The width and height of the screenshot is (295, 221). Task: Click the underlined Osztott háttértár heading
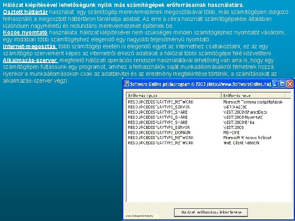point(25,12)
